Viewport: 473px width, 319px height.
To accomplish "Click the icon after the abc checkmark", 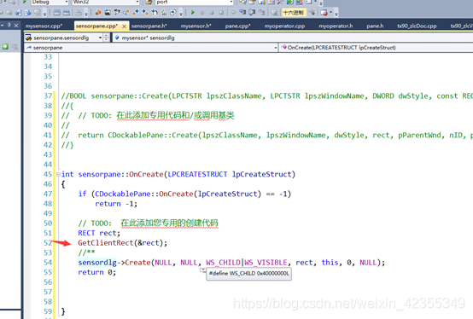I will 173,12.
